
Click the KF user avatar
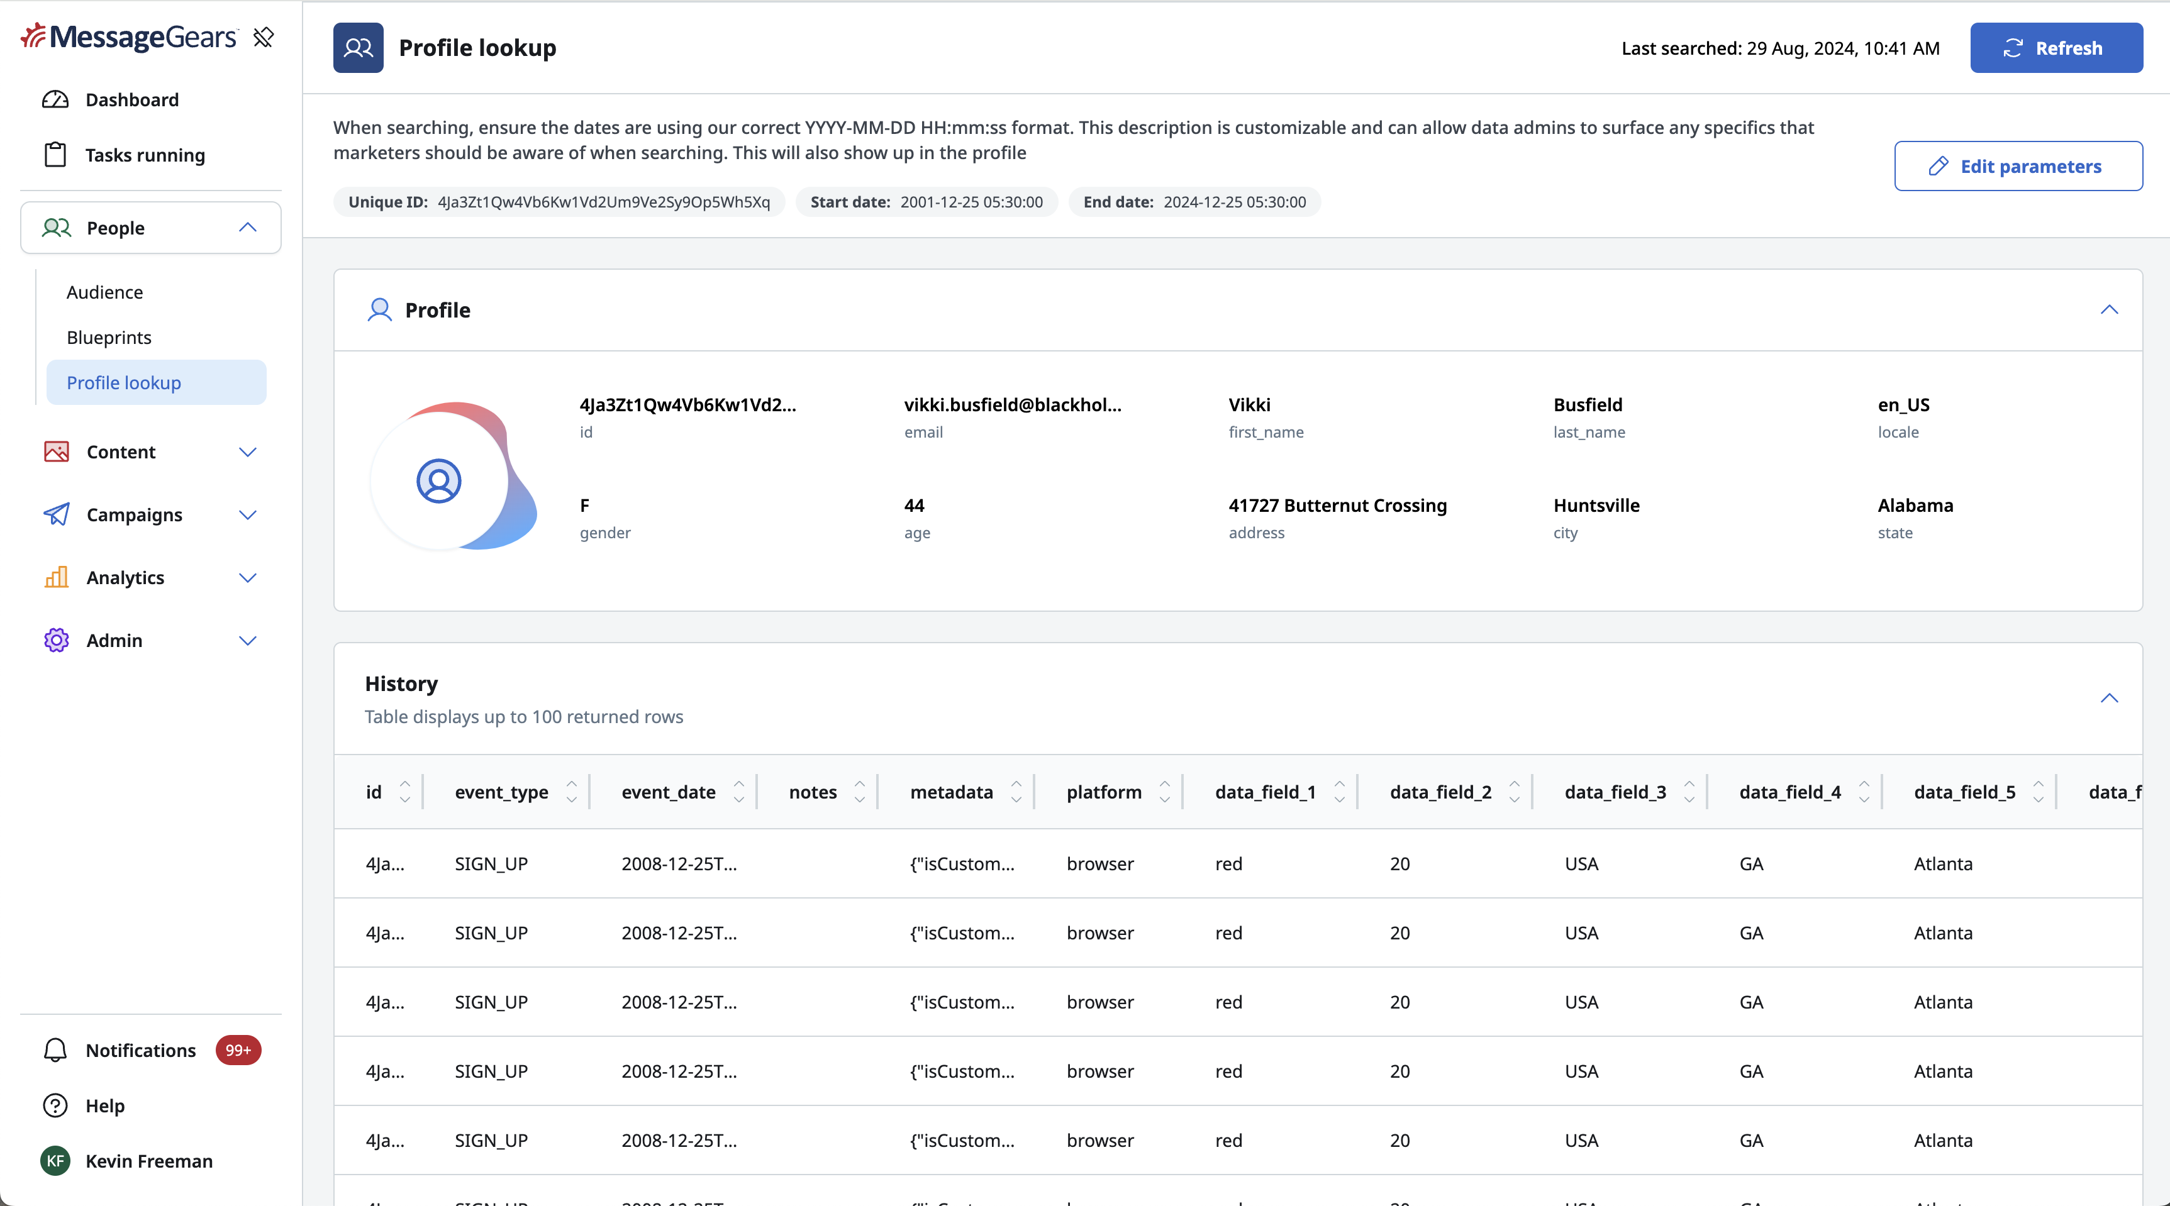point(55,1161)
